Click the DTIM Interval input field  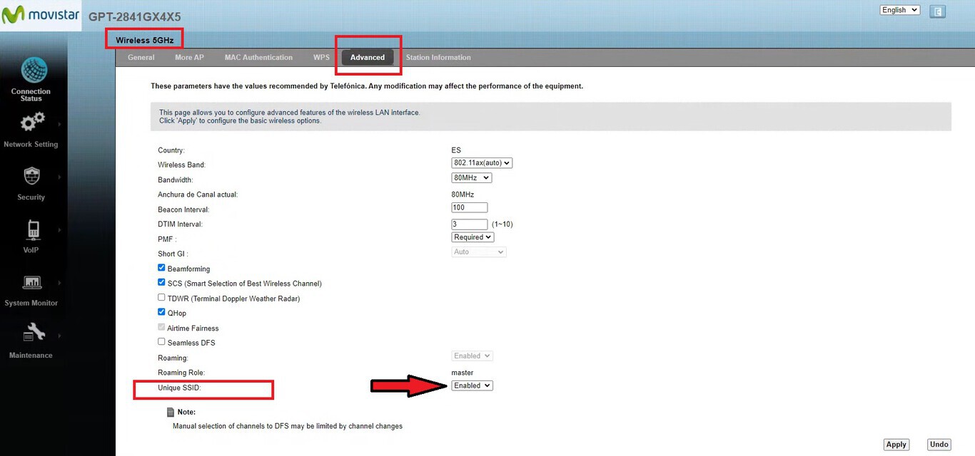click(470, 224)
